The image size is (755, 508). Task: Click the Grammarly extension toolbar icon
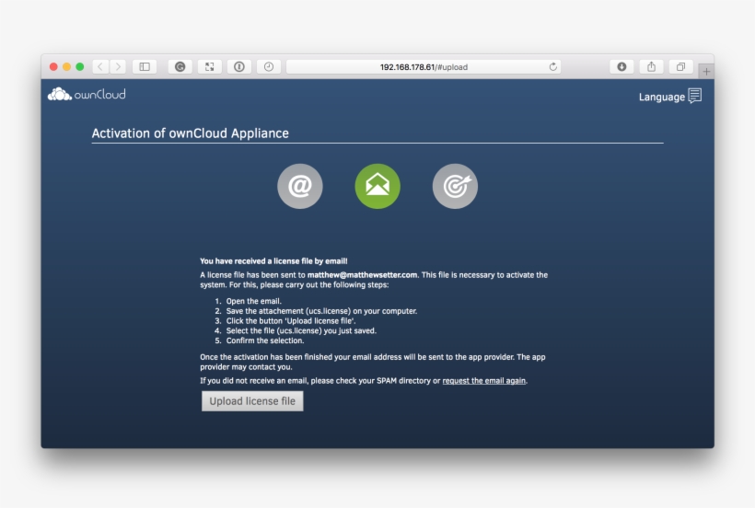180,67
